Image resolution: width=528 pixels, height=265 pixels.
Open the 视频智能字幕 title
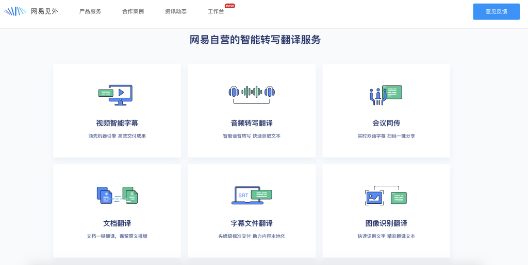(117, 123)
